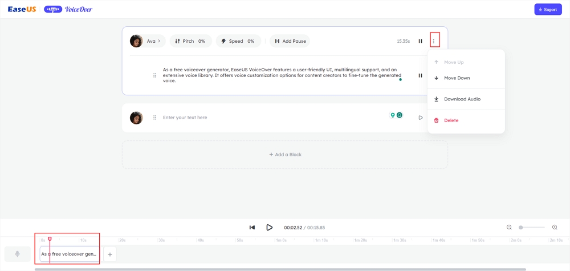Open the Ava voice selector

point(148,41)
